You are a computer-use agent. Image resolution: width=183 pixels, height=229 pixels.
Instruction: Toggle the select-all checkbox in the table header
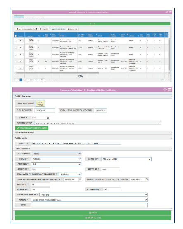click(x=16, y=36)
